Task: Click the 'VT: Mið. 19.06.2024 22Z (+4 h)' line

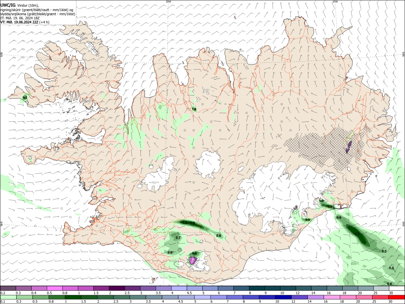Action: tap(25, 22)
